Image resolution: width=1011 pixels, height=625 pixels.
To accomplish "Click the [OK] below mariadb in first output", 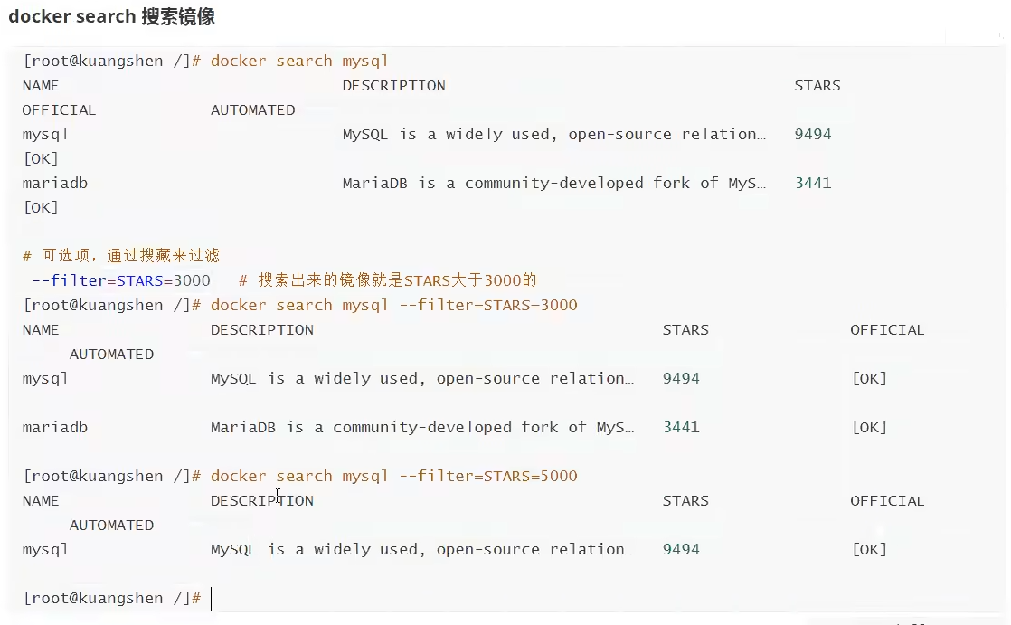I will coord(40,207).
